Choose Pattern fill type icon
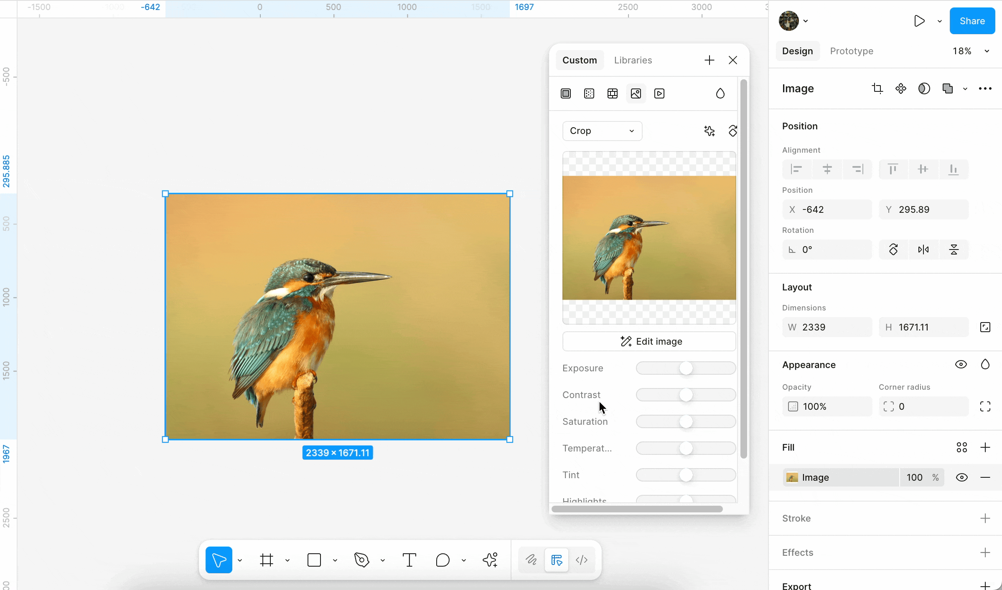The image size is (1002, 590). 613,93
